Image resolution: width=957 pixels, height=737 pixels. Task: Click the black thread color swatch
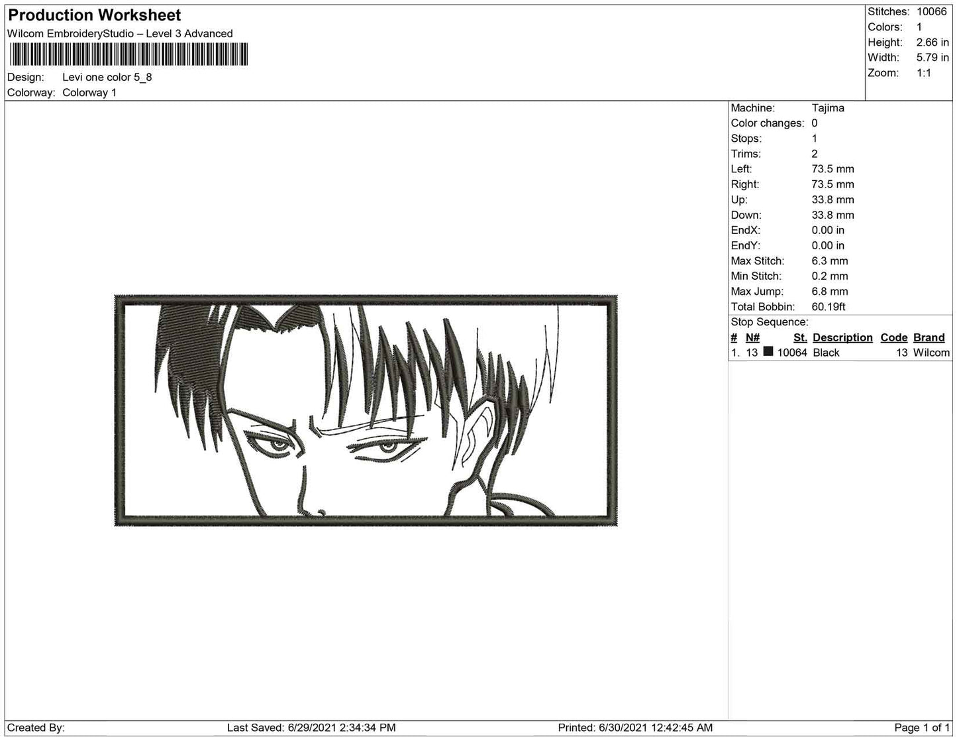(768, 352)
